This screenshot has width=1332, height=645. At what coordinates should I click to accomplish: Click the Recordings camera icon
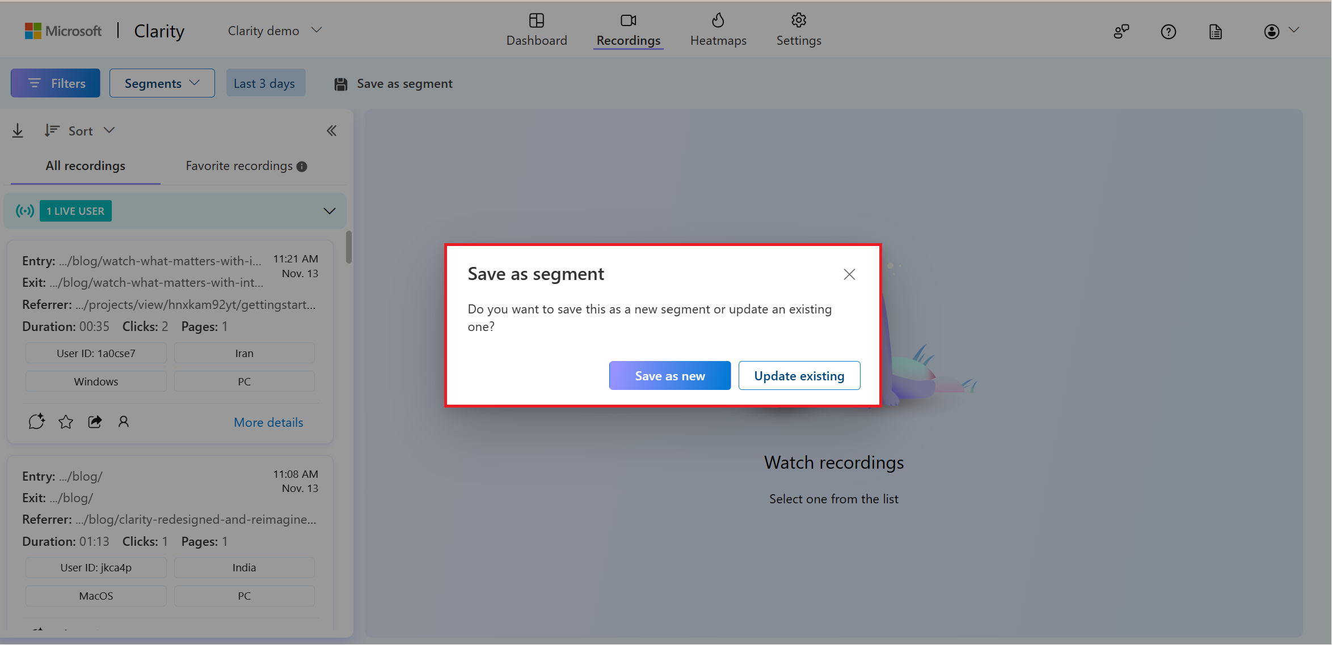click(629, 20)
